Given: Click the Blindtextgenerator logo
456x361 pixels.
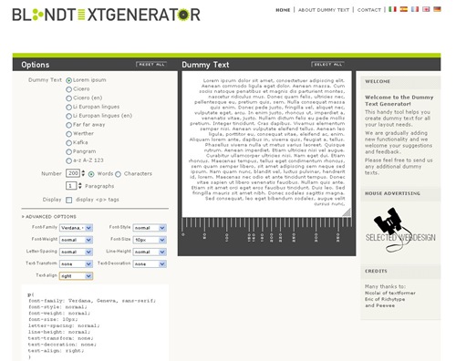Looking at the screenshot, I should pos(106,15).
